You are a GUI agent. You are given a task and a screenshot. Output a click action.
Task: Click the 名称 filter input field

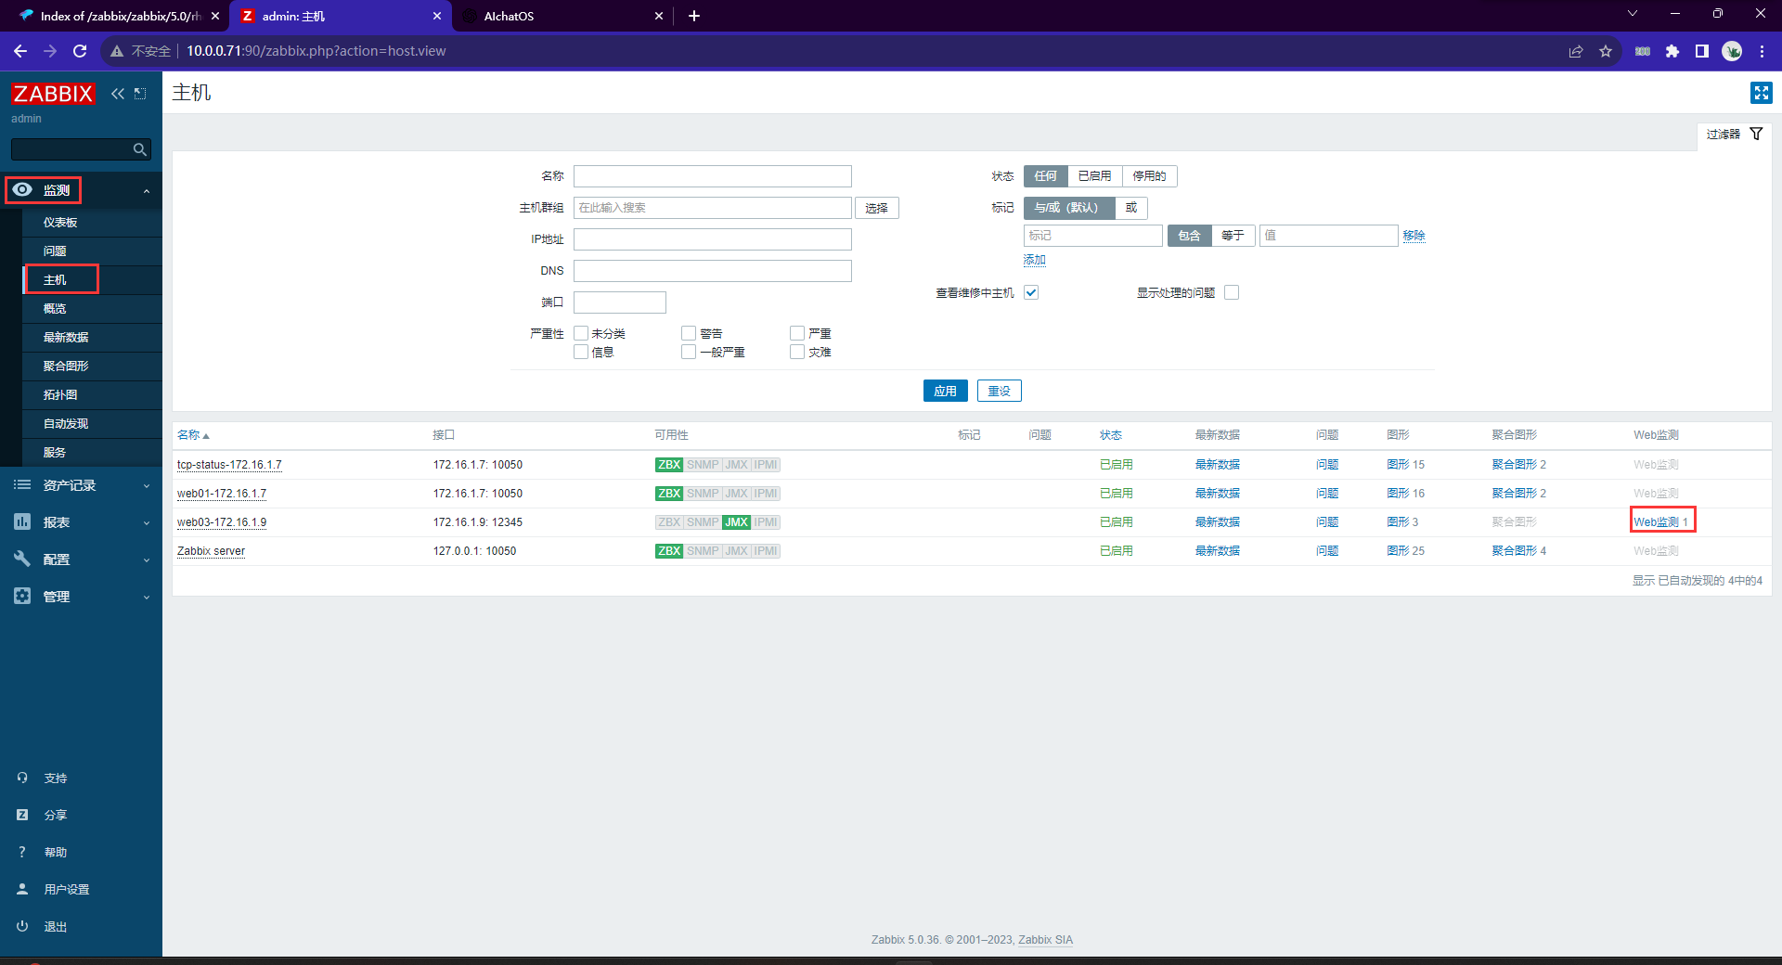[712, 176]
